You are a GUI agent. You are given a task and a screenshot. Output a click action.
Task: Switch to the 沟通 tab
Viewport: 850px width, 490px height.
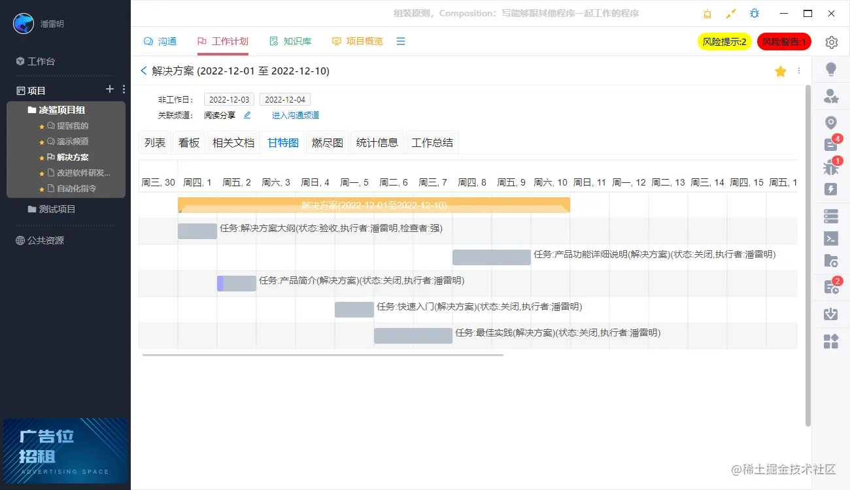pyautogui.click(x=160, y=41)
